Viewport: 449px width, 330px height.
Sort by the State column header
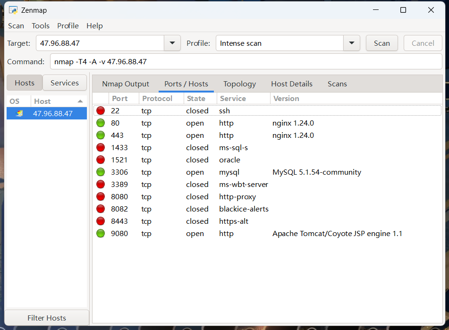point(200,99)
